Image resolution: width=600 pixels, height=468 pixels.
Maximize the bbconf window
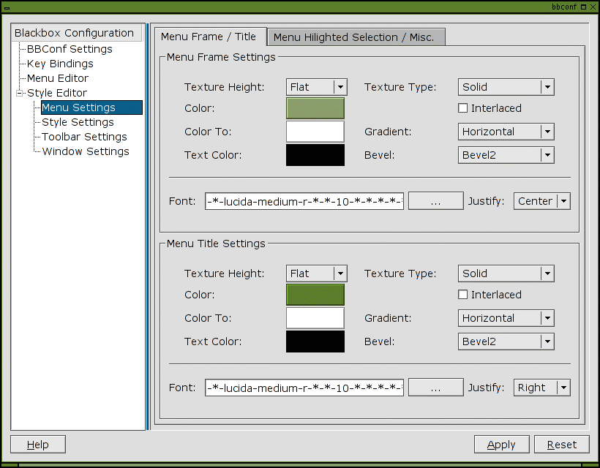click(x=584, y=7)
